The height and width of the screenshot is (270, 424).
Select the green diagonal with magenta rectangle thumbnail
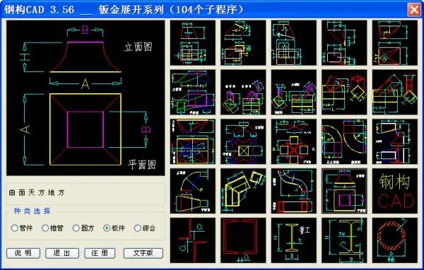coord(193,93)
